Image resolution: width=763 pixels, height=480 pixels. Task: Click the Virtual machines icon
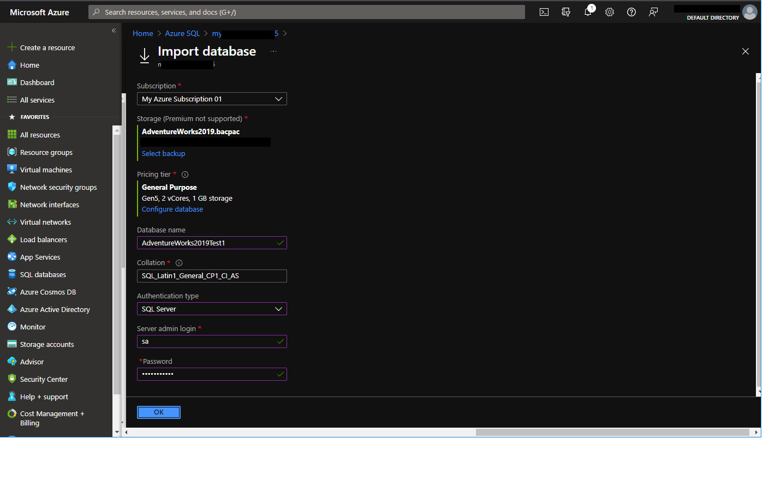(x=12, y=170)
